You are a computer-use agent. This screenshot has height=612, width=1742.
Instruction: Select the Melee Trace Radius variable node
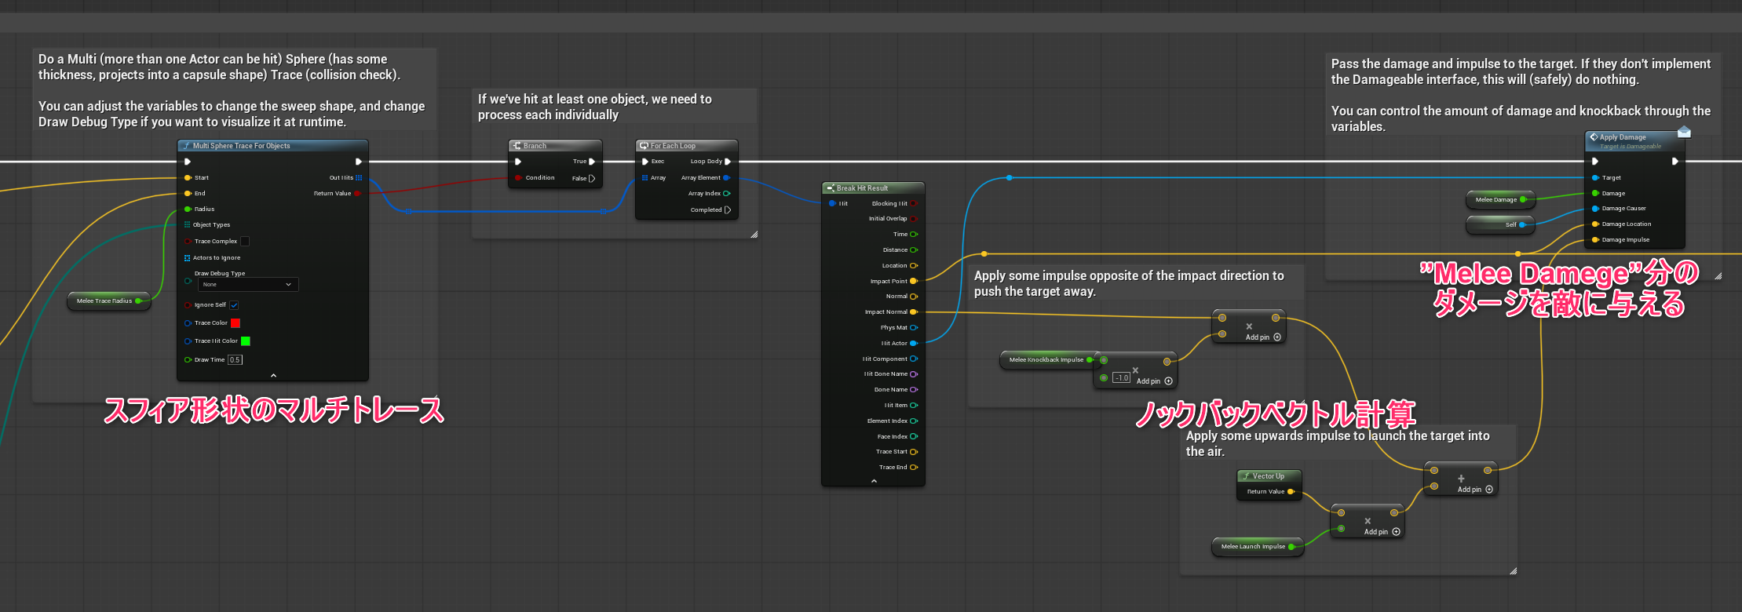108,301
